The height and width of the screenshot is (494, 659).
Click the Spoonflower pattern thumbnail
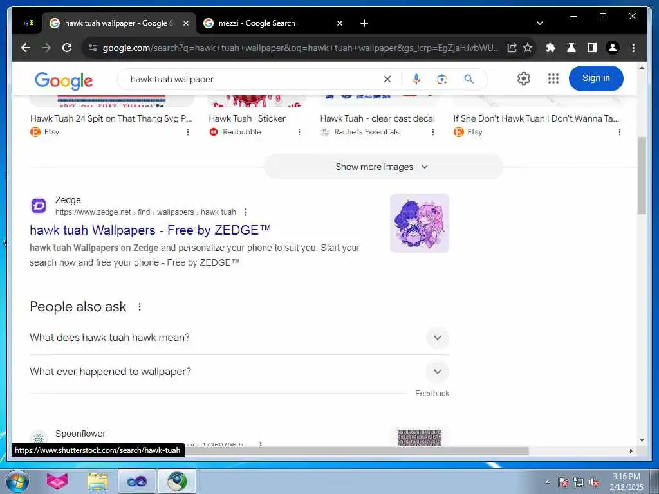coord(420,437)
